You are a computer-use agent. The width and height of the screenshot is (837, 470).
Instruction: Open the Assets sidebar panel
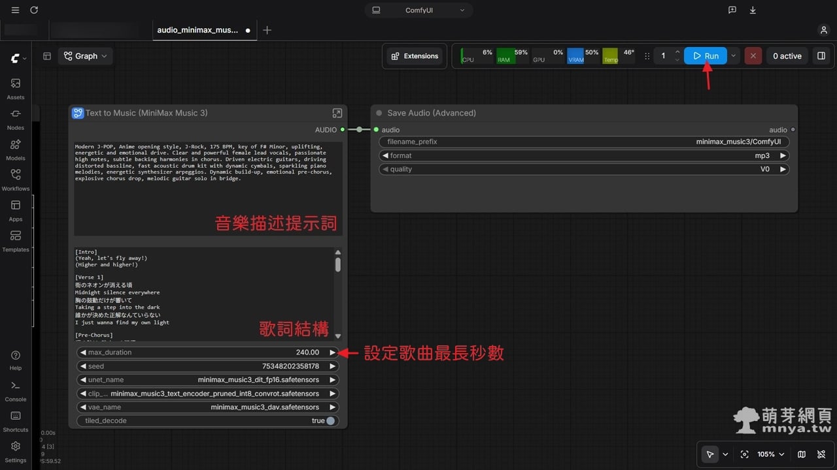click(x=16, y=88)
